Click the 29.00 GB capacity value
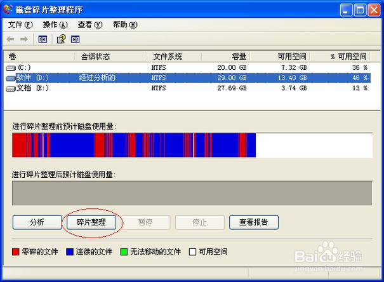The height and width of the screenshot is (282, 384). click(232, 78)
